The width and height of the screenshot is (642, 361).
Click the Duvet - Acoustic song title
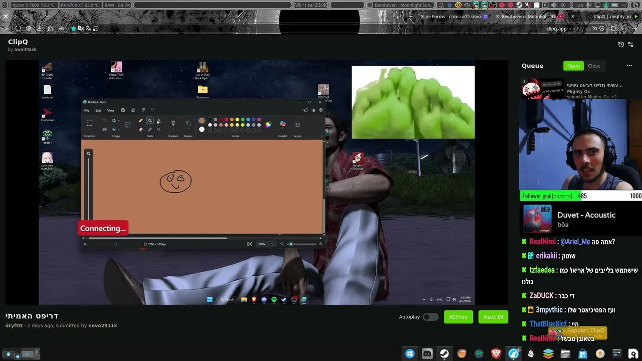[586, 215]
